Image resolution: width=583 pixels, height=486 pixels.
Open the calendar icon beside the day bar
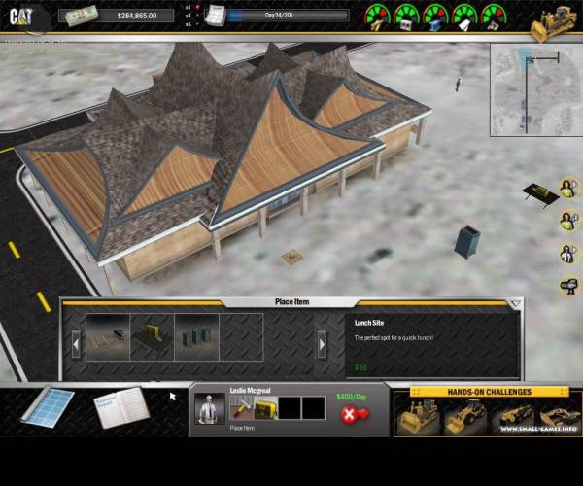216,16
